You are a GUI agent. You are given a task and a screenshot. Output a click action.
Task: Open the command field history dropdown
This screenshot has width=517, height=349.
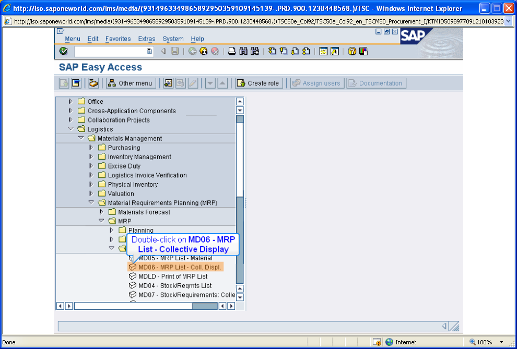pos(150,51)
